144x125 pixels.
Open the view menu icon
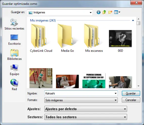tap(117, 12)
